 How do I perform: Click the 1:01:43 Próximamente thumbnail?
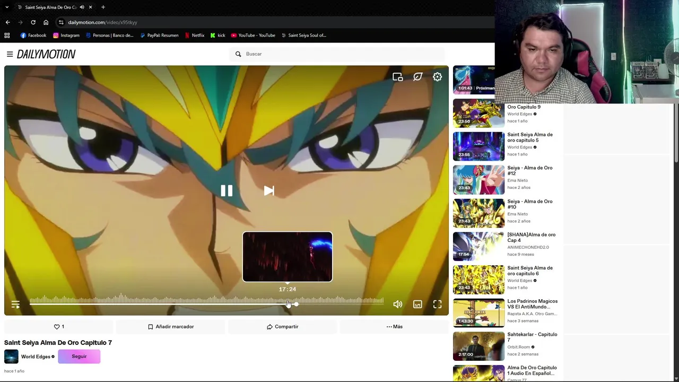tap(474, 80)
